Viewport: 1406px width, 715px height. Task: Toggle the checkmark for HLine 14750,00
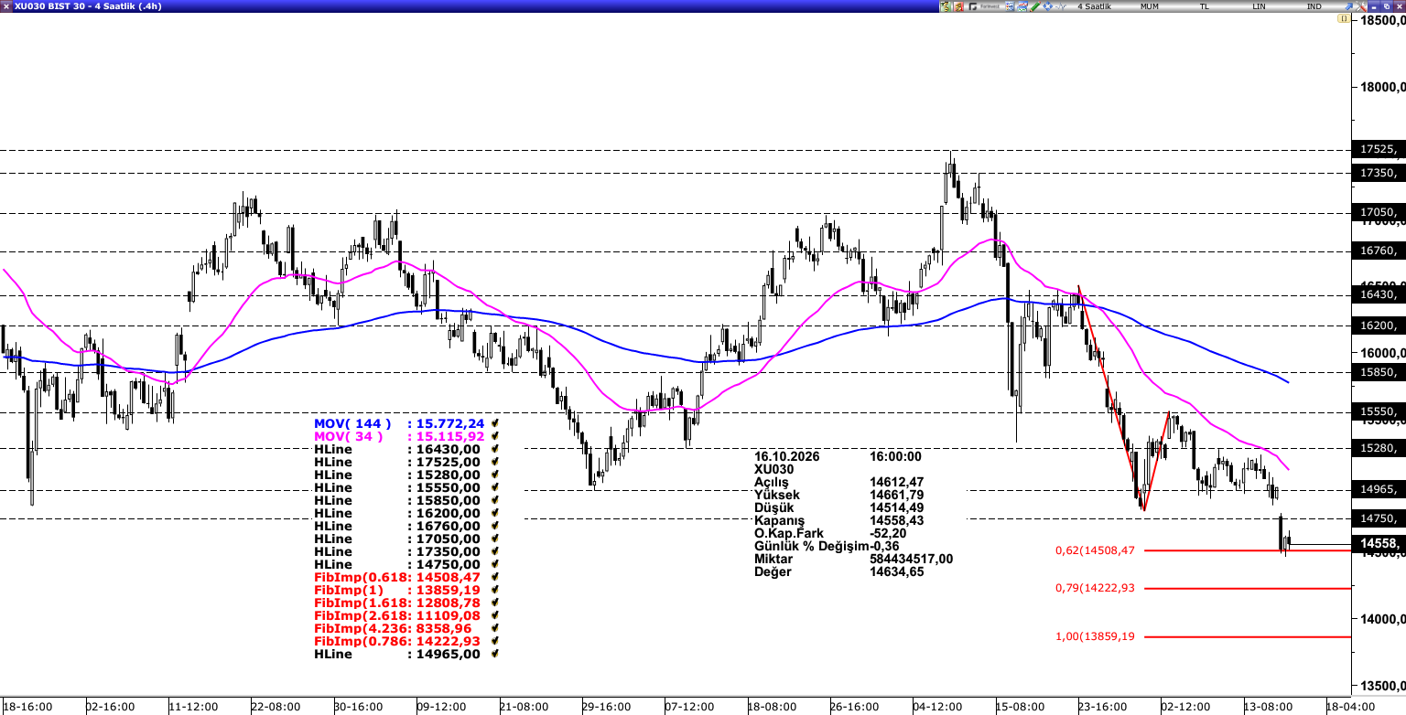pos(495,564)
